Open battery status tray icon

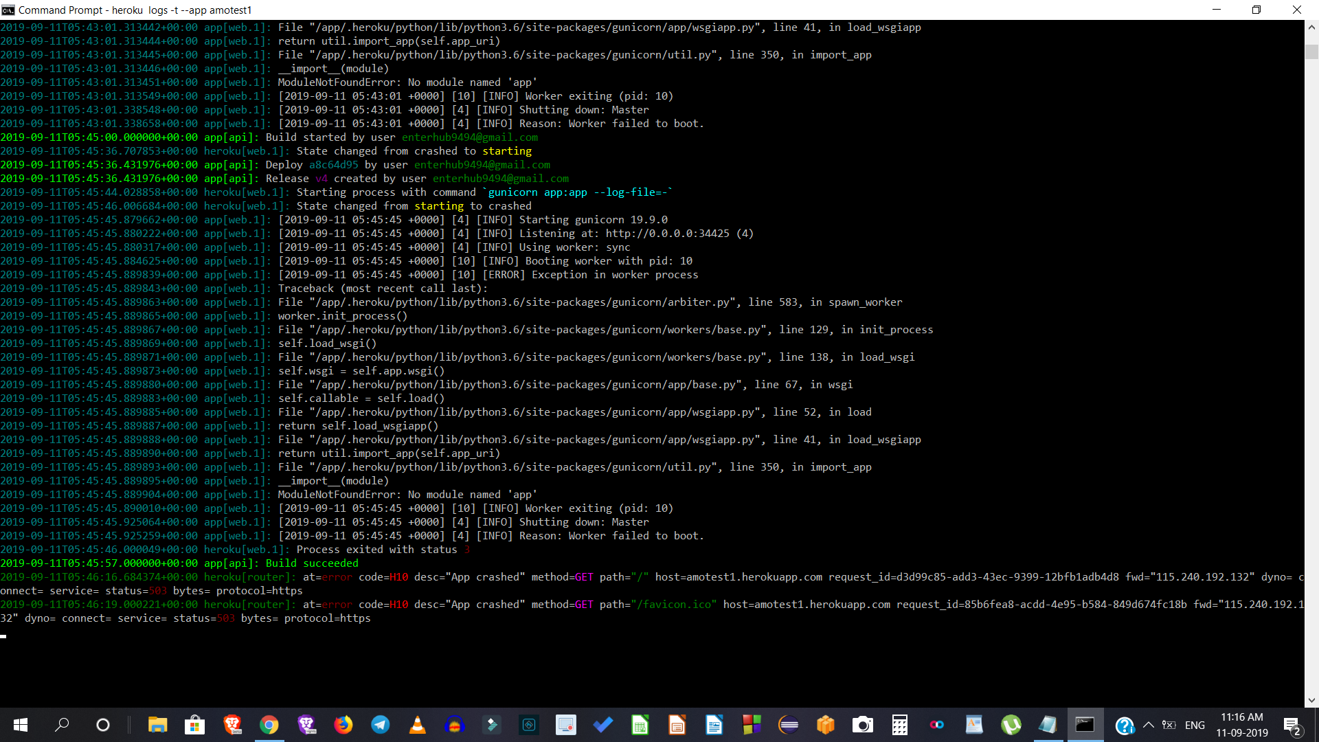point(1169,725)
